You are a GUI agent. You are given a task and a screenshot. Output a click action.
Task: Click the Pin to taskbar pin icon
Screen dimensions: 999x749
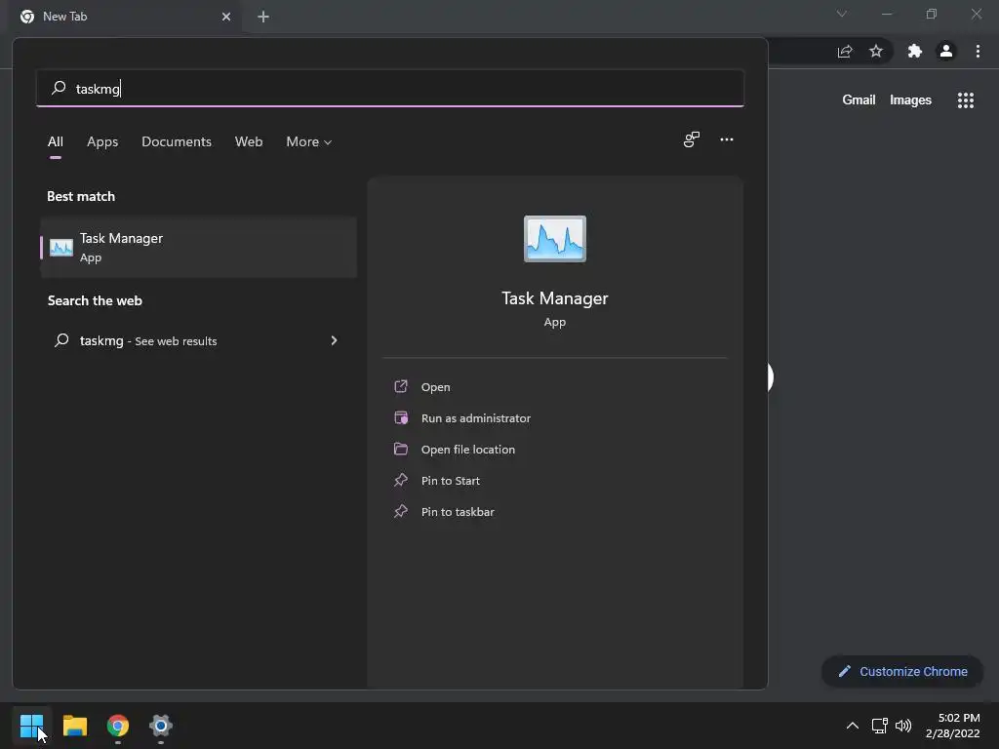click(x=401, y=511)
